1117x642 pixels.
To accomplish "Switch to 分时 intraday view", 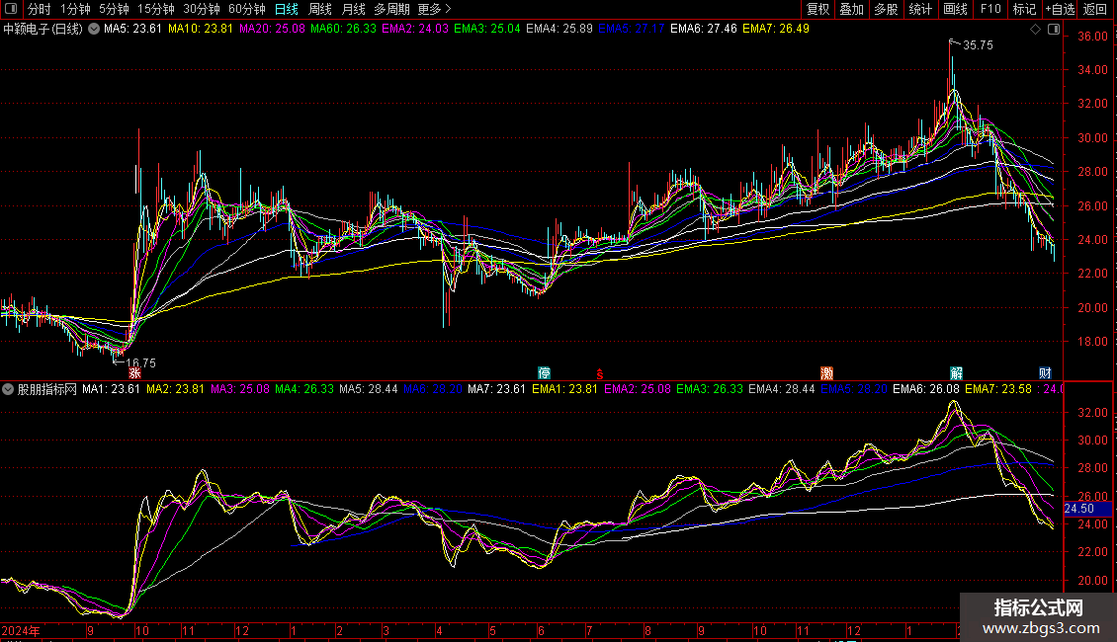I will click(x=40, y=9).
